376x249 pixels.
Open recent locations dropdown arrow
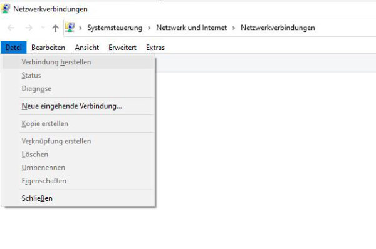43,28
